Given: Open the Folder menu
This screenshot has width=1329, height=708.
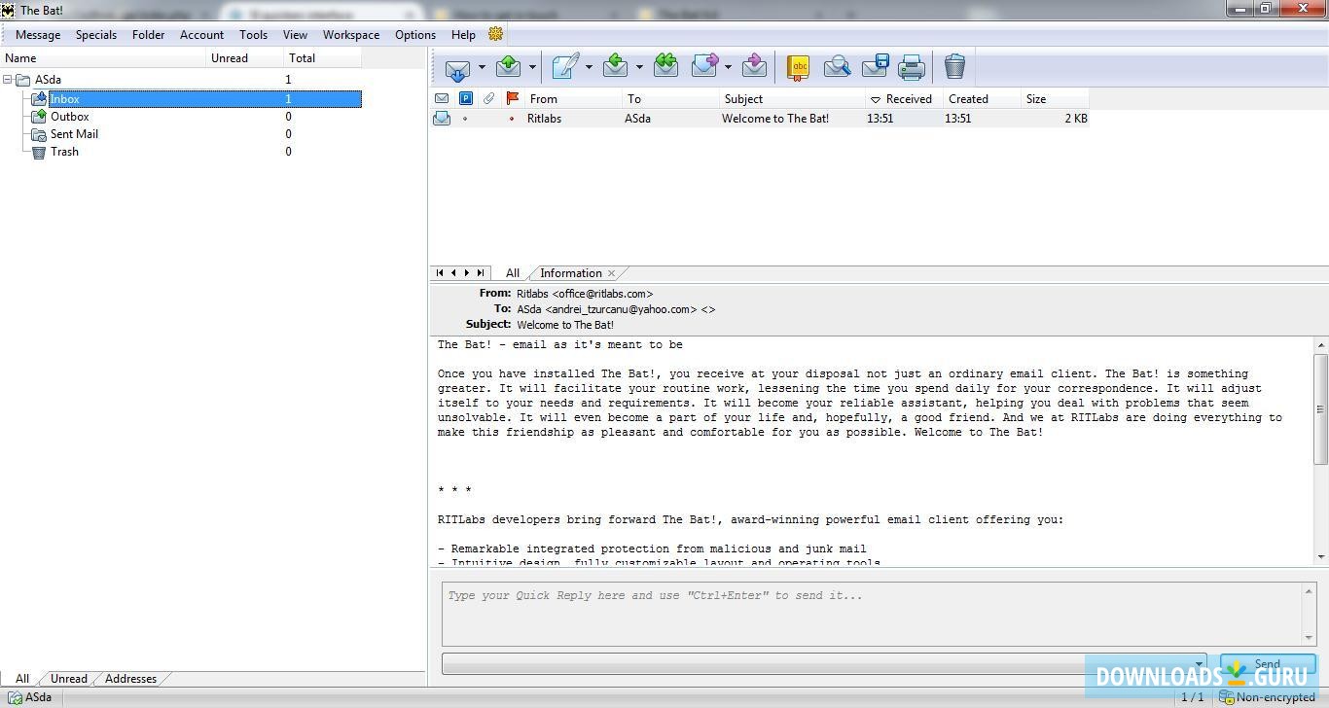Looking at the screenshot, I should [x=149, y=35].
